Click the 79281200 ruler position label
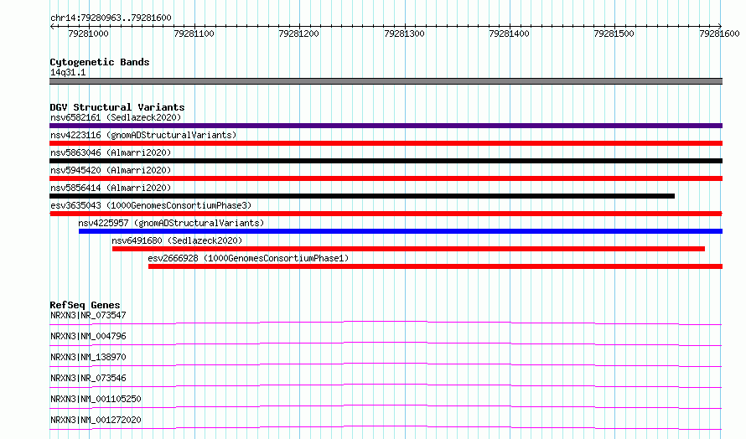This screenshot has height=439, width=746. pos(298,34)
